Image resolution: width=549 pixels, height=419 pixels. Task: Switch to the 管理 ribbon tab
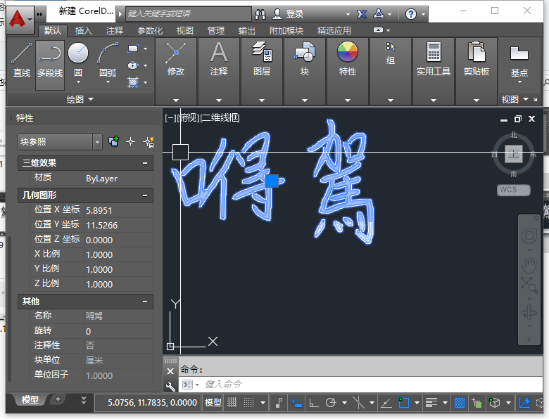click(x=216, y=31)
